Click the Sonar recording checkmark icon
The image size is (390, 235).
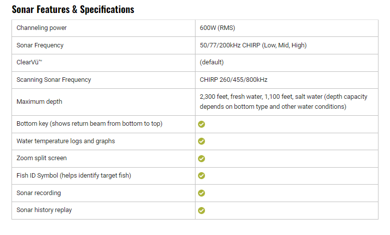click(x=201, y=193)
